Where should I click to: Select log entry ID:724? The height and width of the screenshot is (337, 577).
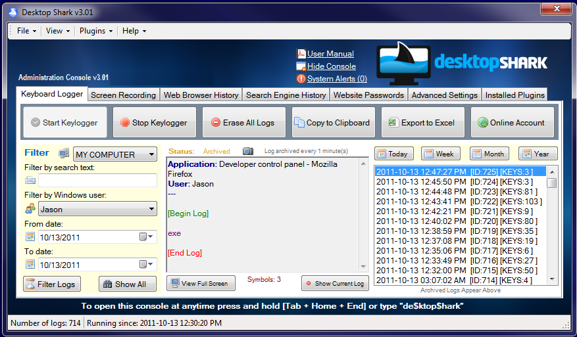point(460,181)
